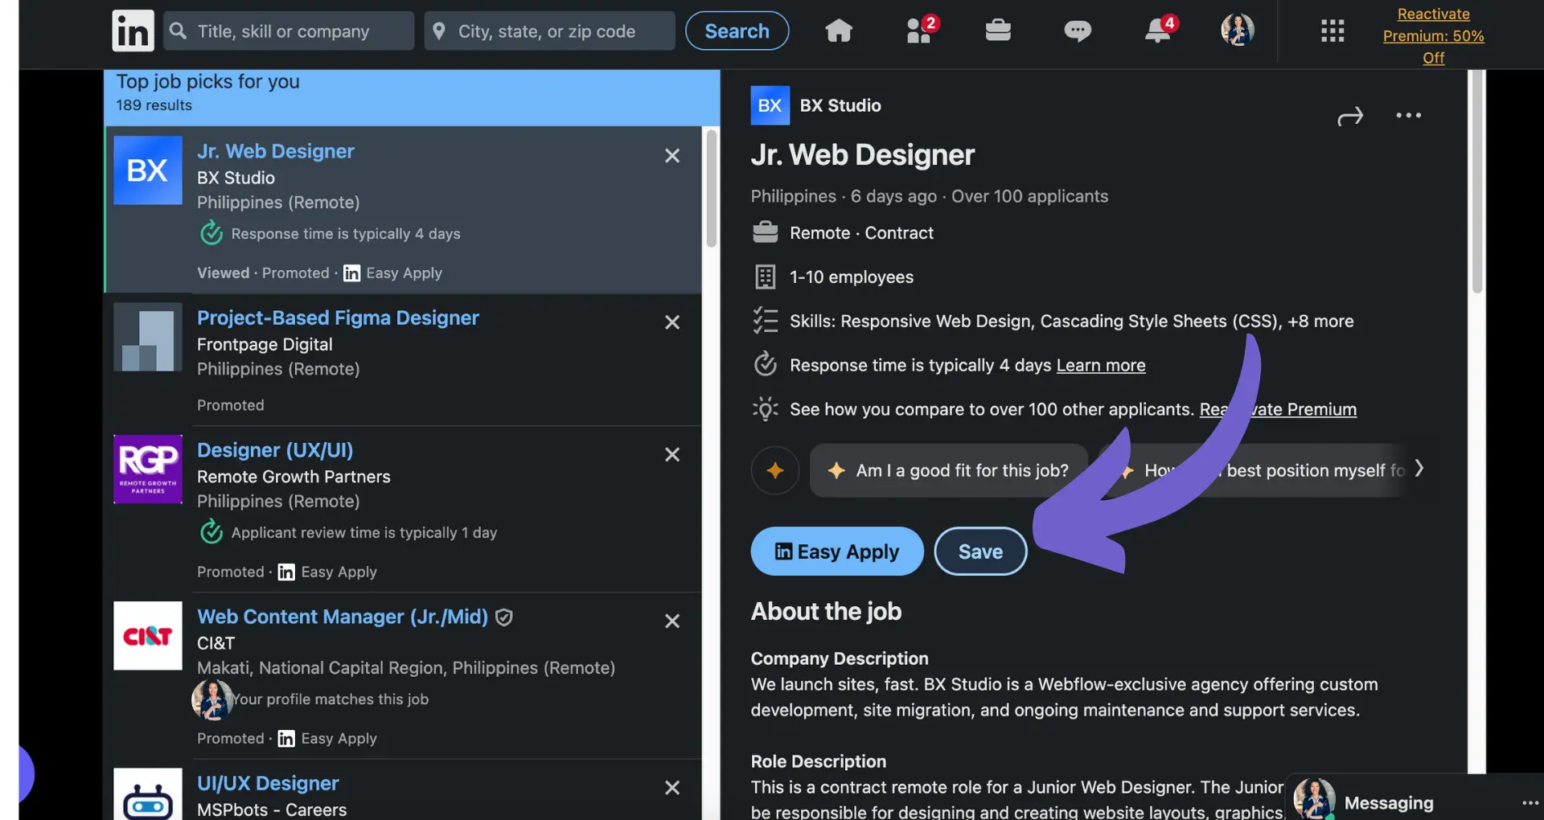Click the lightbulb insights icon
Image resolution: width=1544 pixels, height=820 pixels.
[x=765, y=409]
